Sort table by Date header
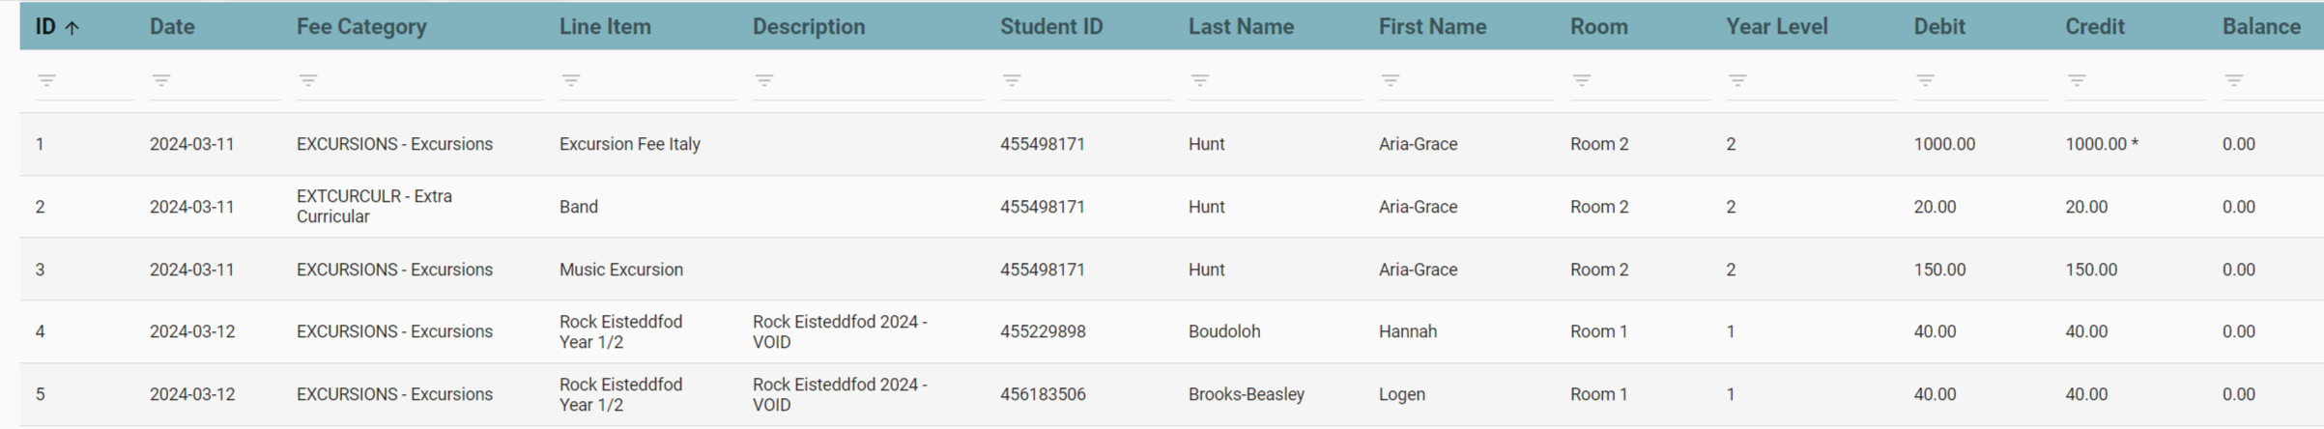Image resolution: width=2324 pixels, height=429 pixels. (172, 27)
